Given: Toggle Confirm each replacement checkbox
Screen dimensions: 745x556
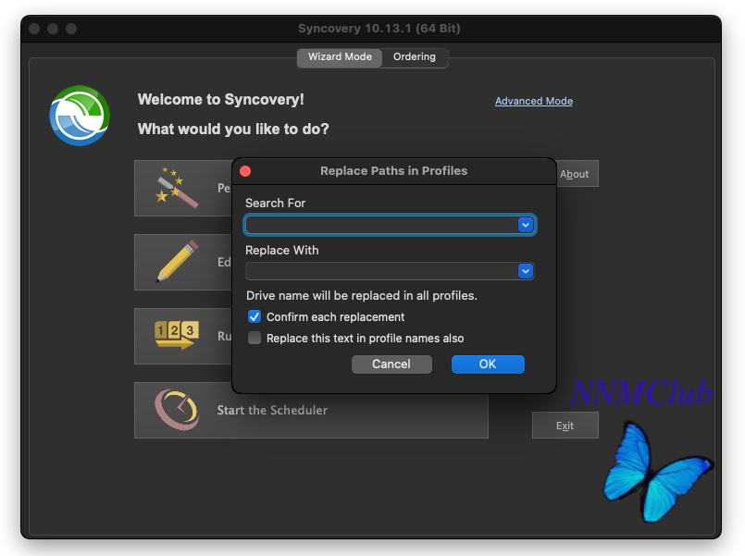Looking at the screenshot, I should 255,316.
